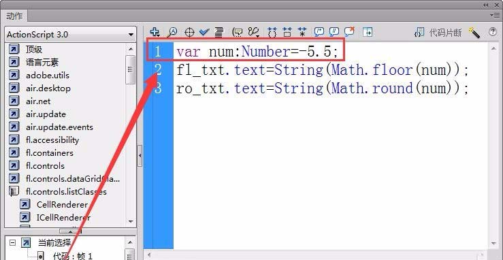This screenshot has width=503, height=260.
Task: Click the adobe.utils package arrow icon
Action: 14,76
